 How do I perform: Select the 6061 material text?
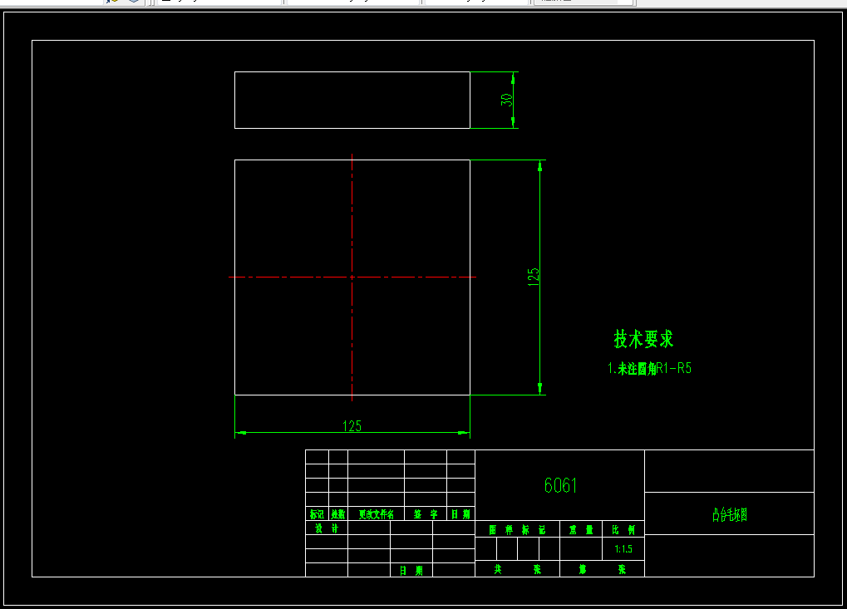[x=560, y=485]
